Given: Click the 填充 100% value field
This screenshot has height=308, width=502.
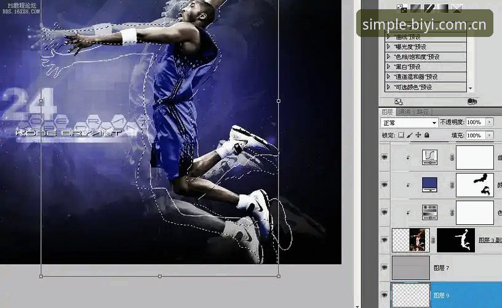Looking at the screenshot, I should coord(476,136).
